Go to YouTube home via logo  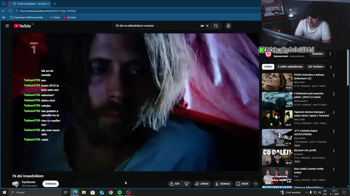(22, 26)
